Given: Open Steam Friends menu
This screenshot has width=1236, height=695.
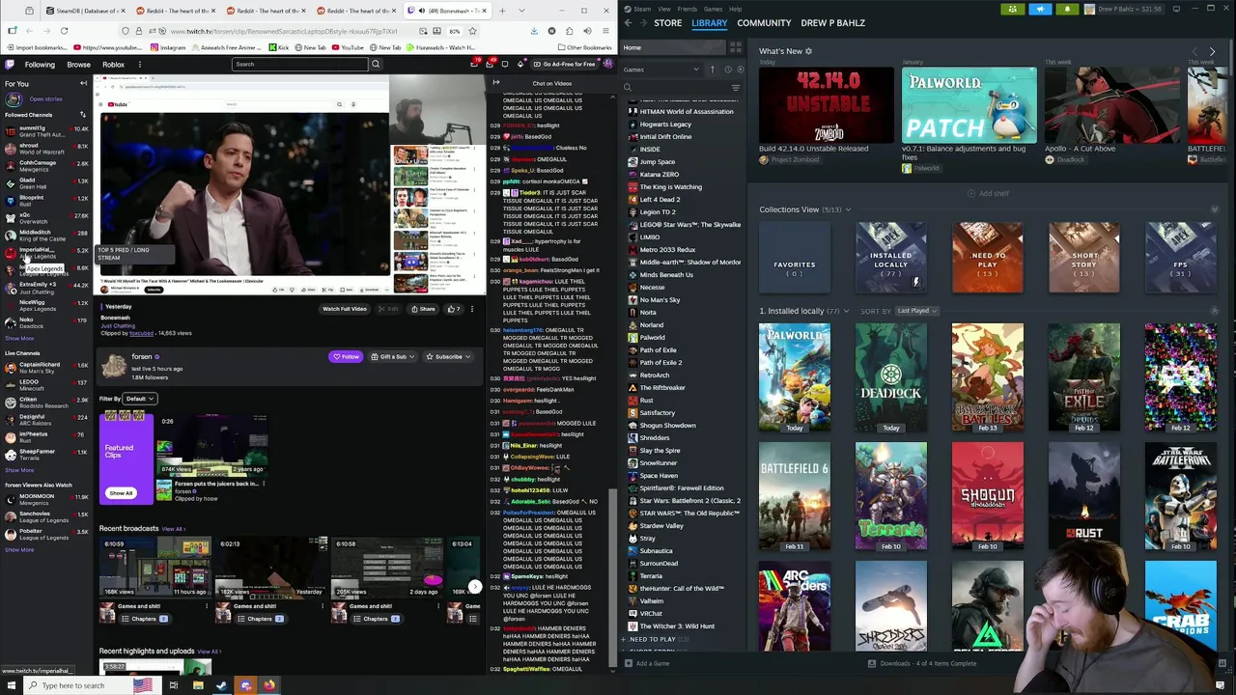Looking at the screenshot, I should 688,9.
